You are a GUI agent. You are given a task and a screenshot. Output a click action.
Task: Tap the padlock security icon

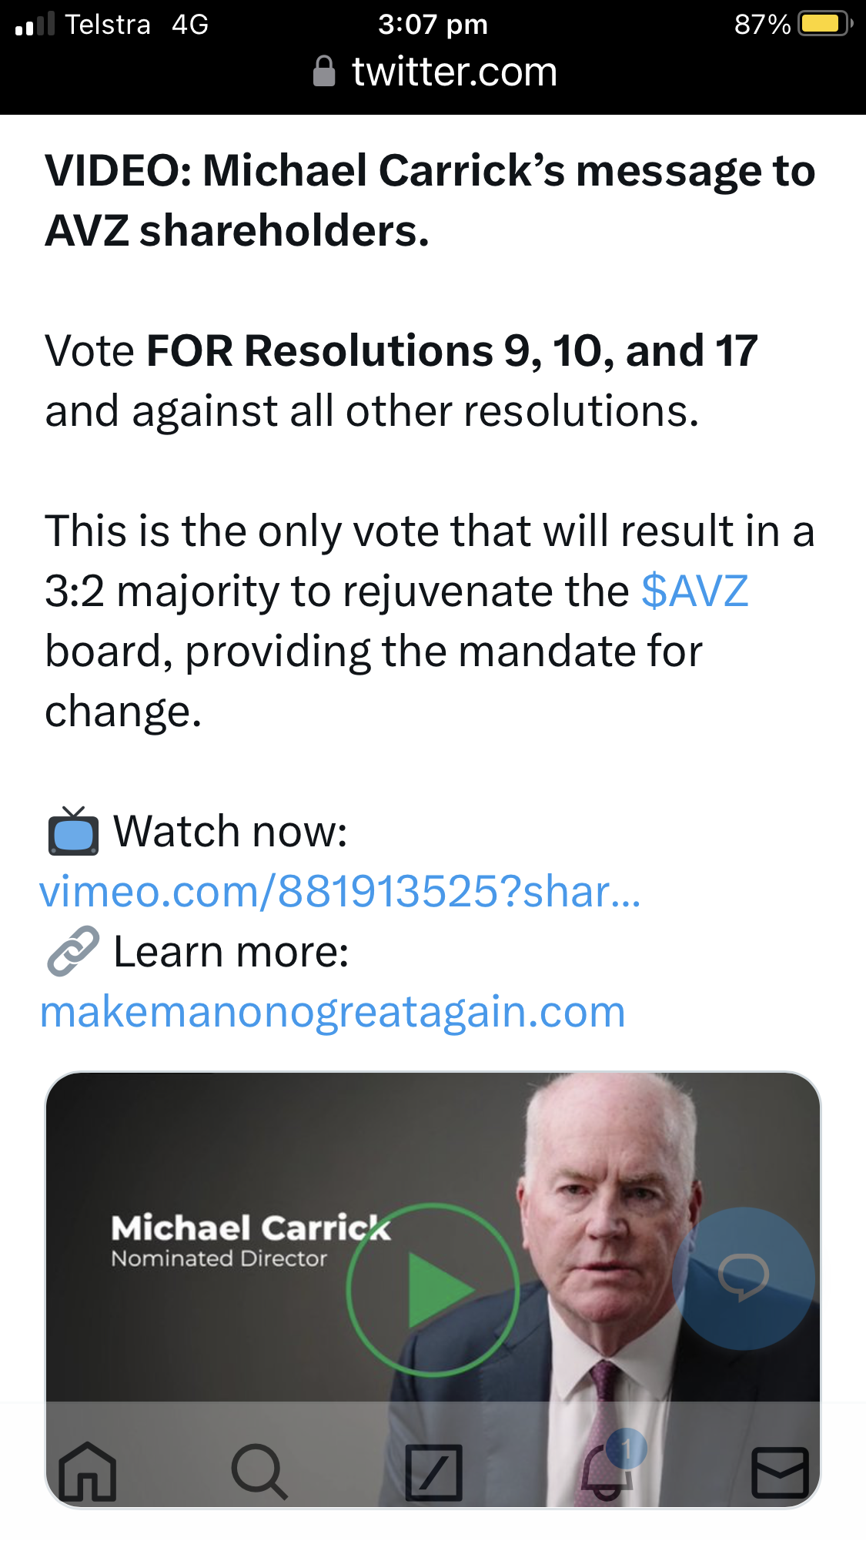click(324, 72)
